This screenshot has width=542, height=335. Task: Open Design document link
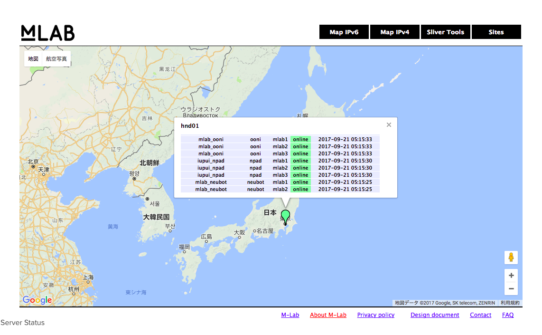pyautogui.click(x=435, y=315)
